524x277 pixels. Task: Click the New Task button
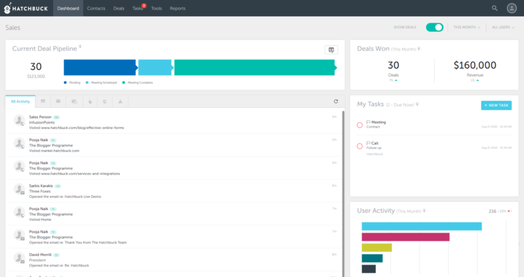tap(495, 105)
